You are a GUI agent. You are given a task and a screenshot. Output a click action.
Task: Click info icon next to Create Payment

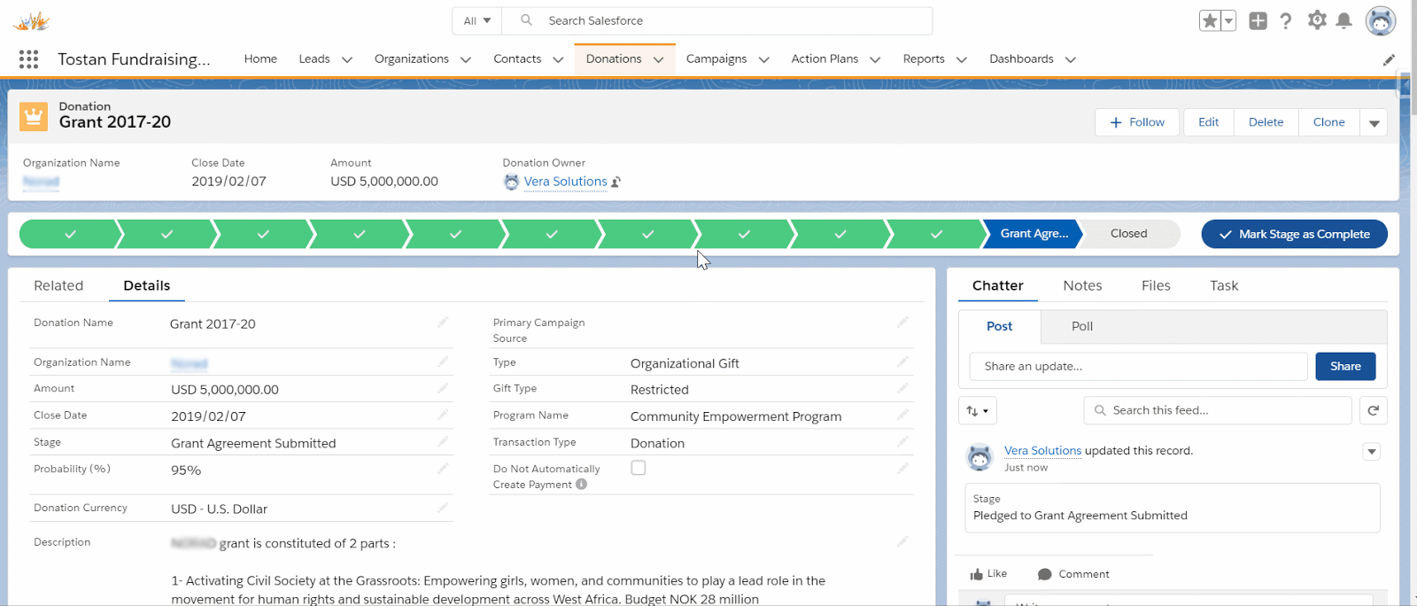(582, 484)
